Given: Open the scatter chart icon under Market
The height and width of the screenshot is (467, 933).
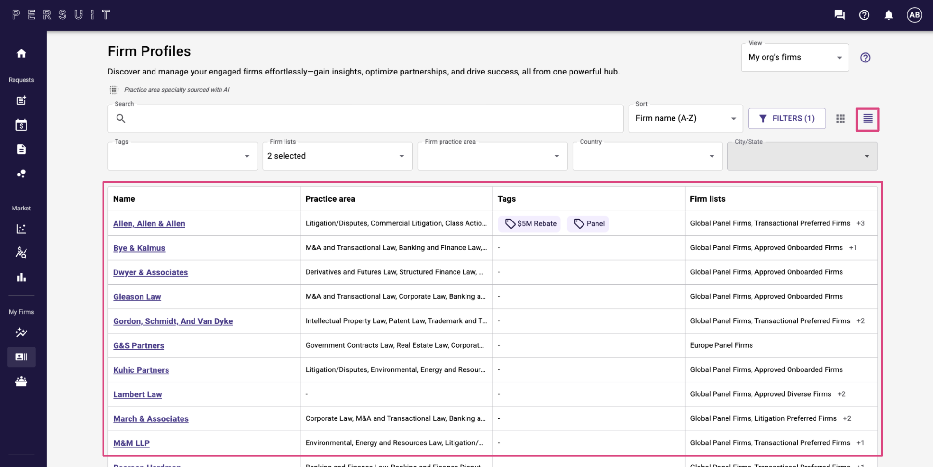Looking at the screenshot, I should pos(21,229).
